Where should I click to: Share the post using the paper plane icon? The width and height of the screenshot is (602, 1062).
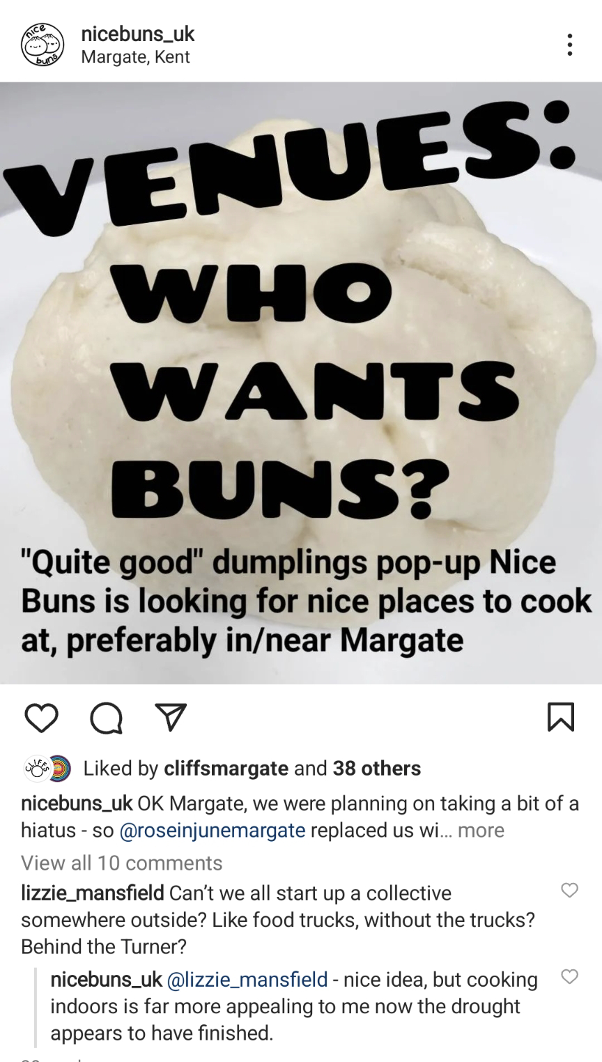(169, 717)
